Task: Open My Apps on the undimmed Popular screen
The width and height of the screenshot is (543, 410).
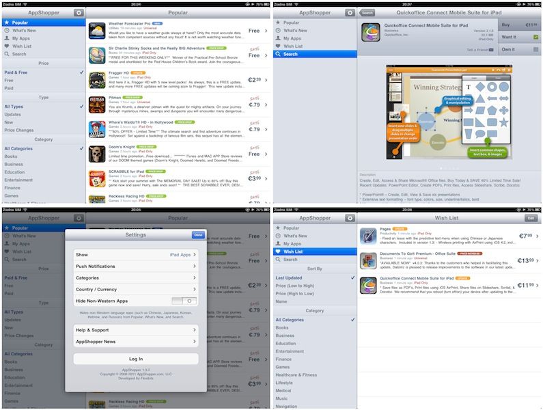Action: [x=44, y=38]
